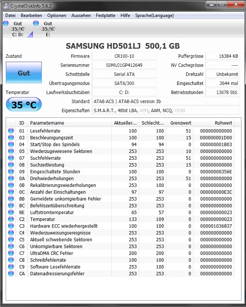The height and width of the screenshot is (307, 246).
Task: Click the Puffergrösse value 16384 KB
Action: tap(223, 56)
